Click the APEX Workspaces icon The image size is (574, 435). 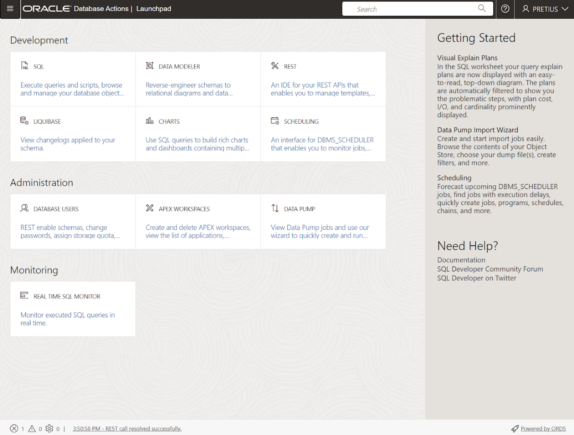(x=149, y=208)
